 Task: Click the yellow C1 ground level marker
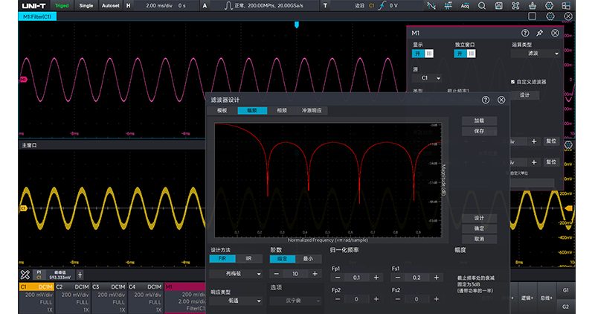pos(23,208)
